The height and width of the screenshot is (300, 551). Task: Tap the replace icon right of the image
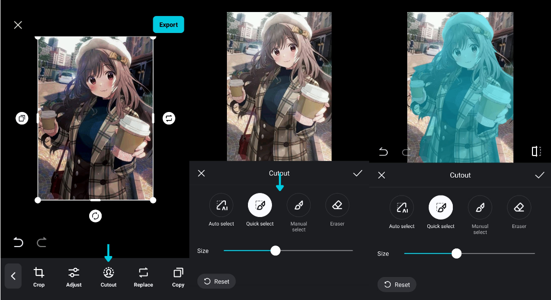pos(169,118)
